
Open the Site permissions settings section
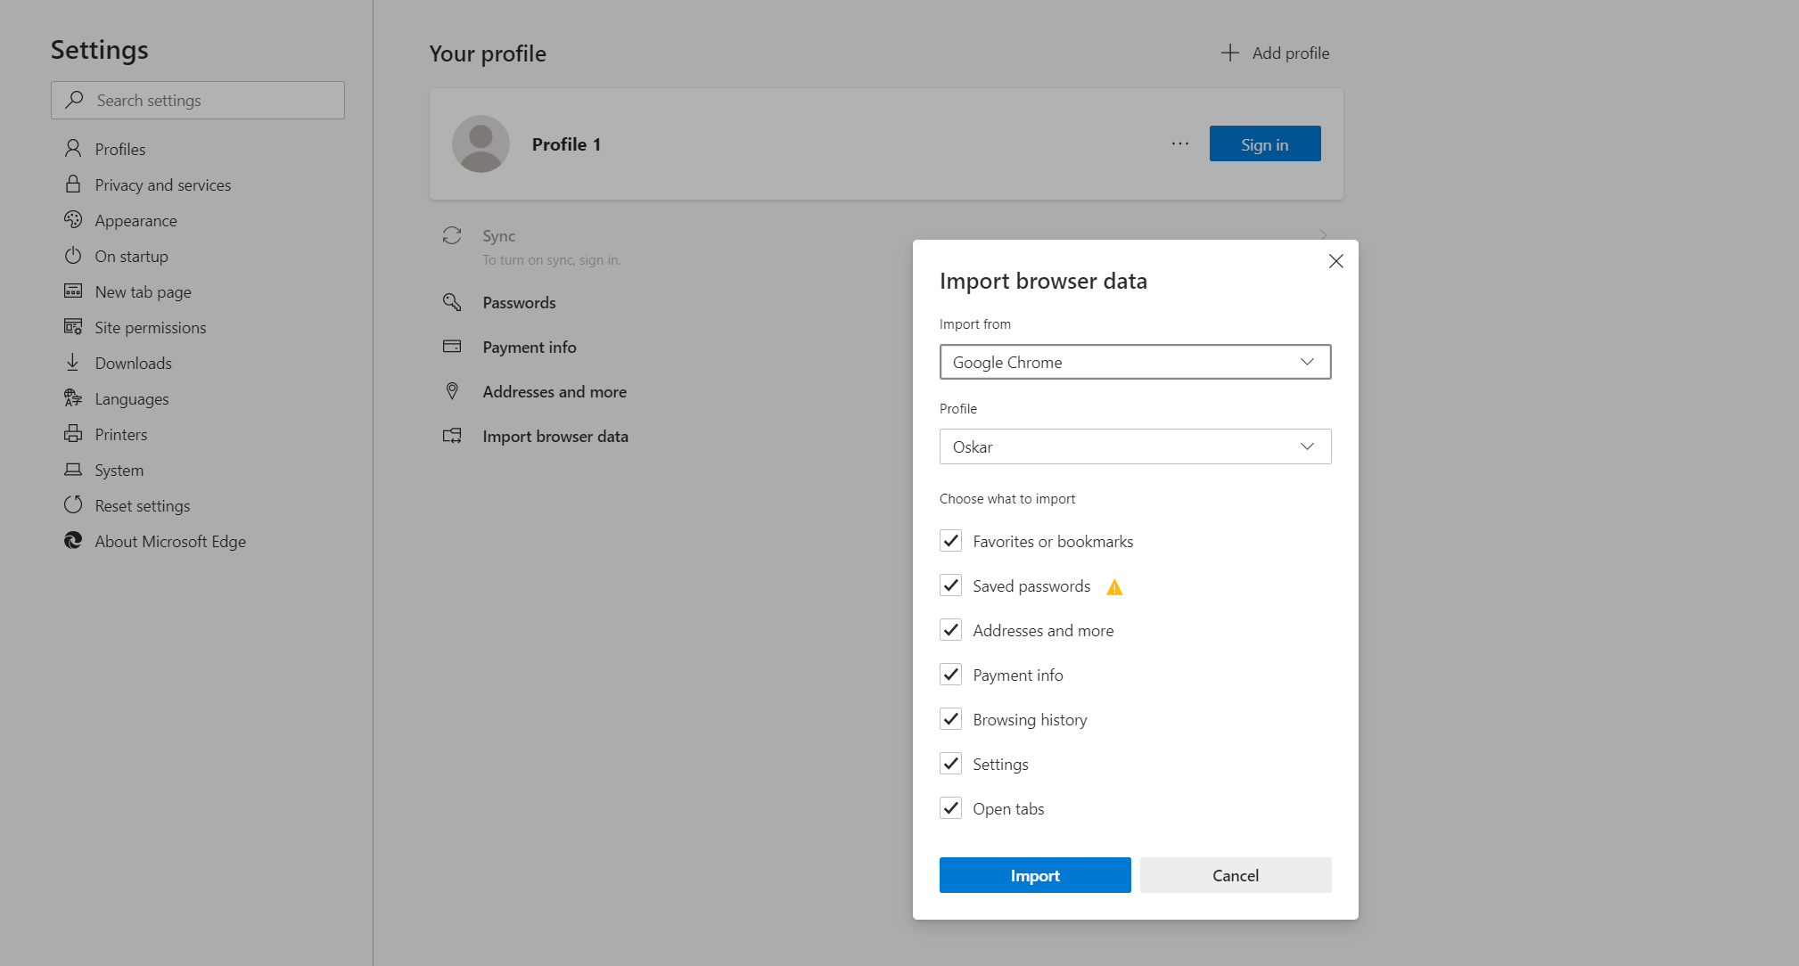[150, 328]
